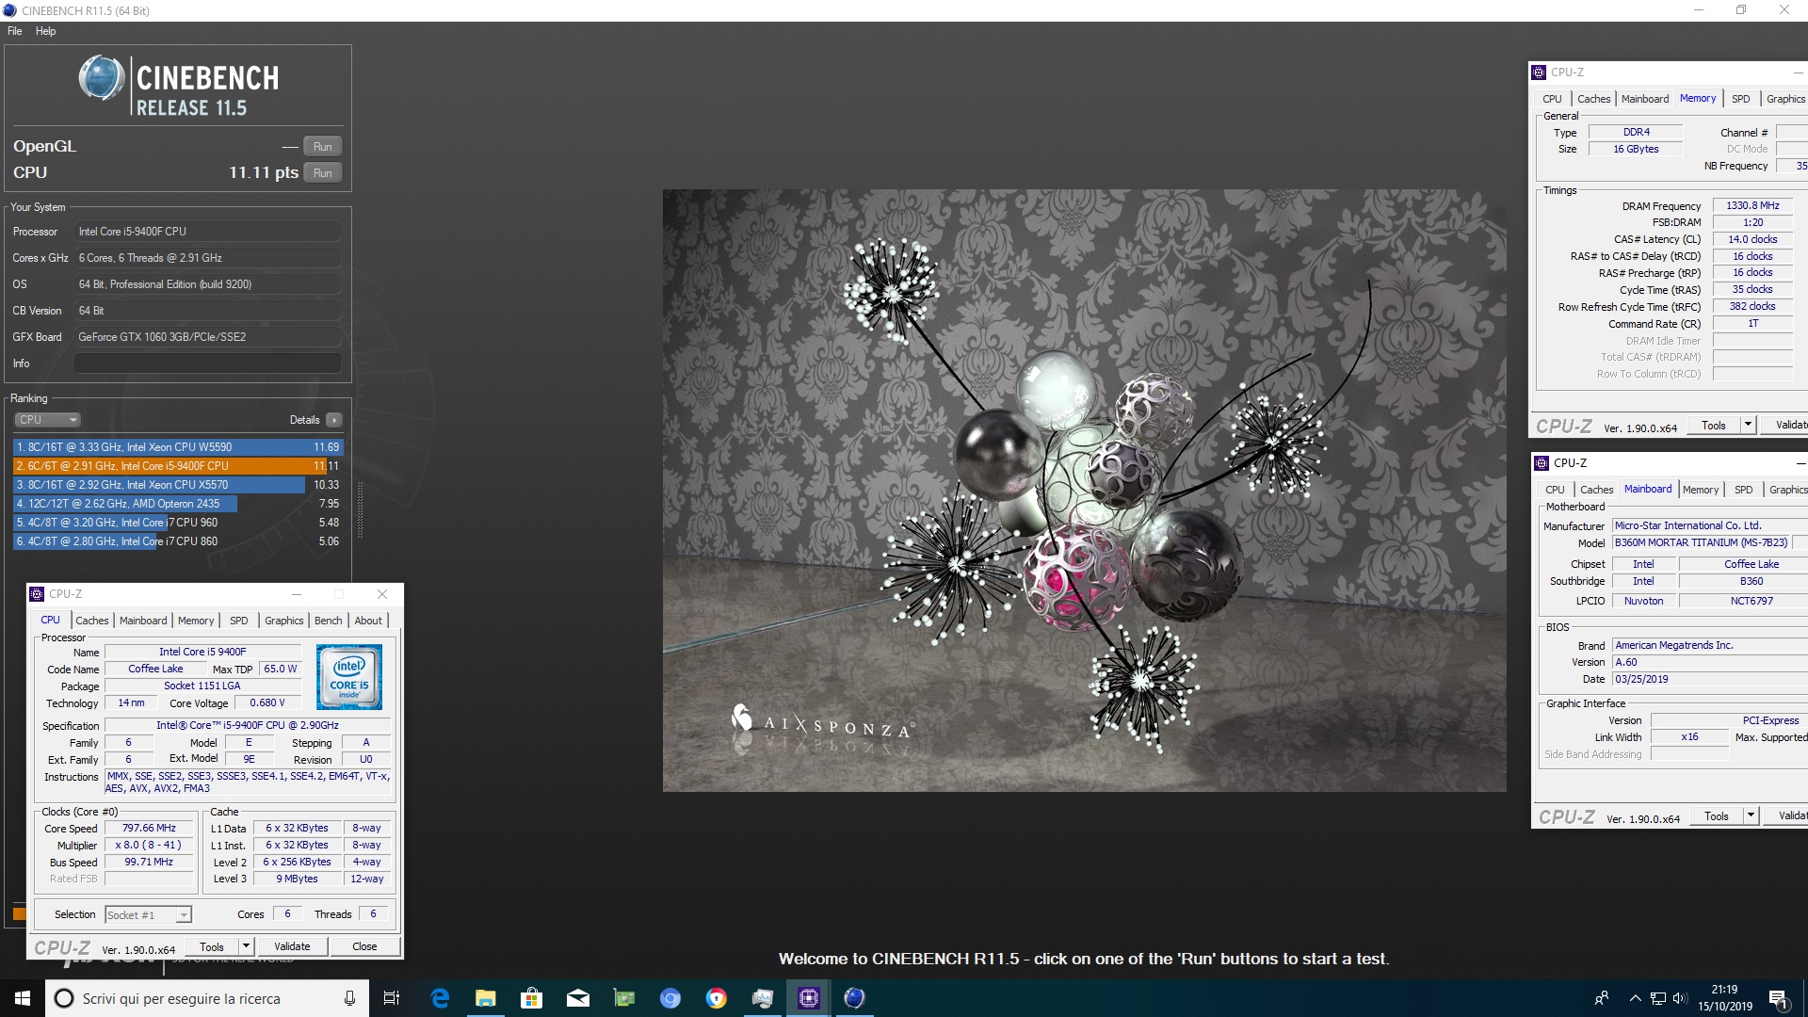Open the People icon in the system tray
The width and height of the screenshot is (1808, 1017).
point(1602,998)
